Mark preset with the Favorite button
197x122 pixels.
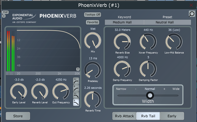pyautogui.click(x=93, y=22)
